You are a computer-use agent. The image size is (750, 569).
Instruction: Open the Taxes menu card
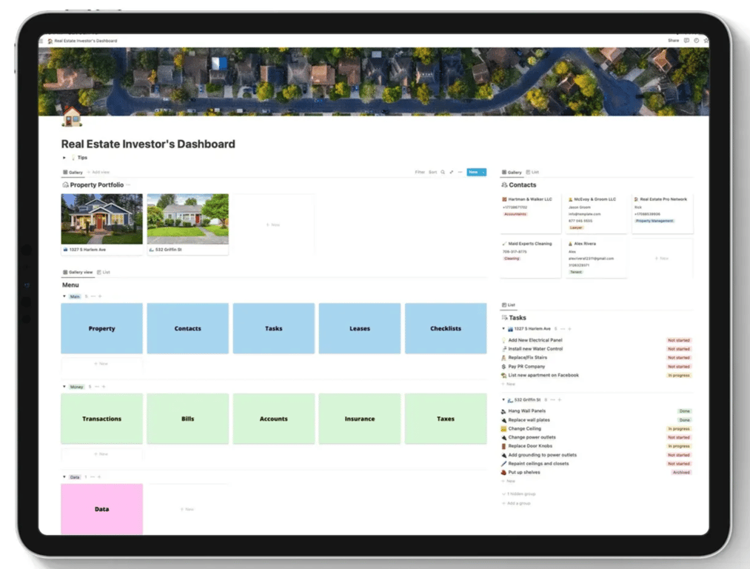[446, 419]
